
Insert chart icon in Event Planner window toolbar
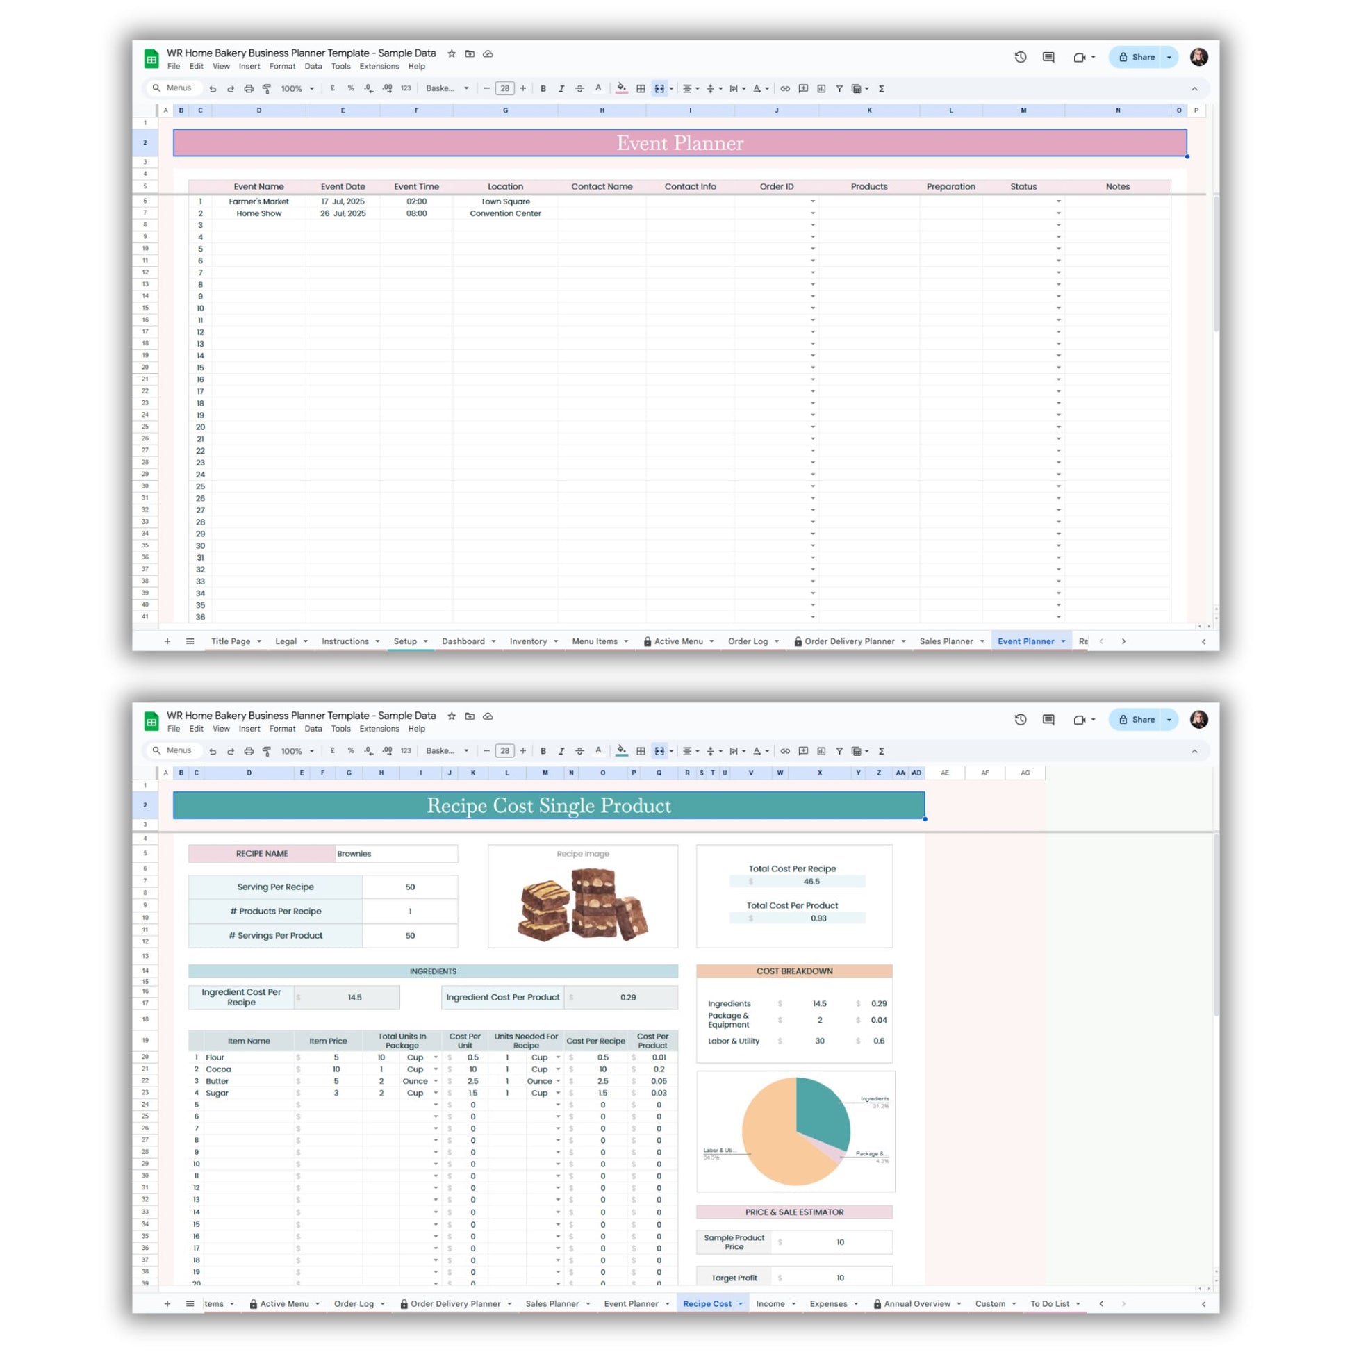pos(821,89)
